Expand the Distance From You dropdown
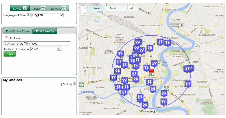The image size is (226, 118). point(46,49)
